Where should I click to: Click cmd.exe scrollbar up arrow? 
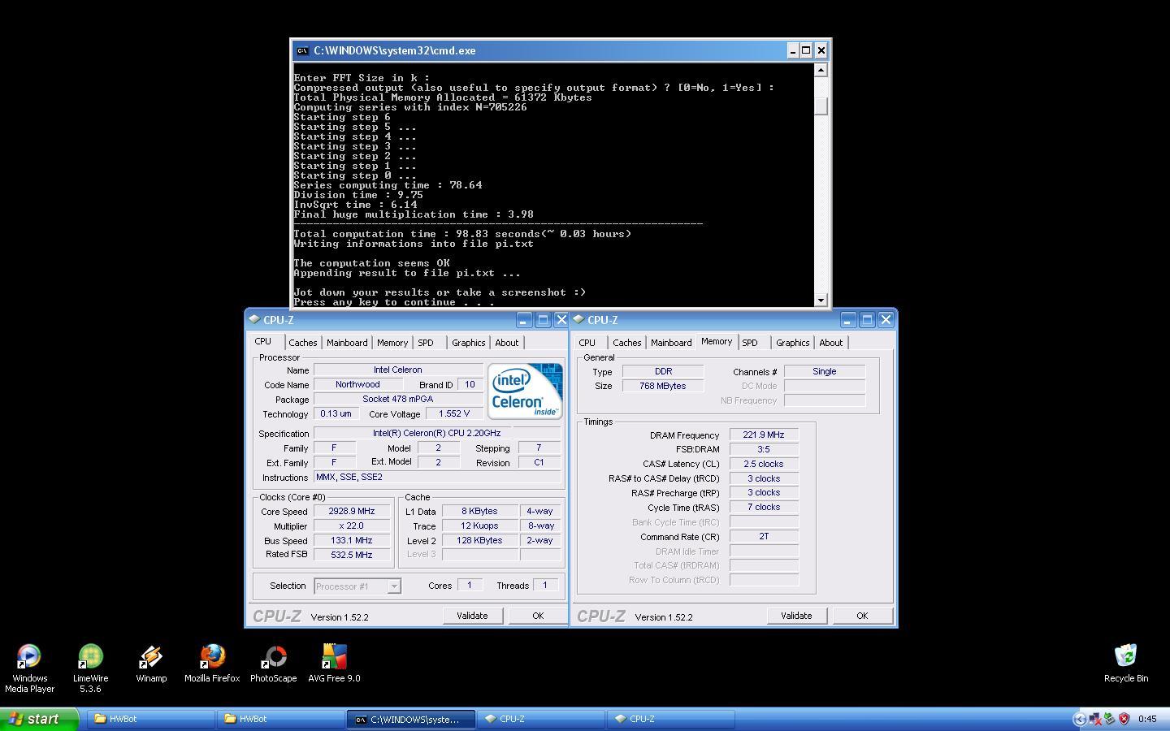click(x=821, y=70)
